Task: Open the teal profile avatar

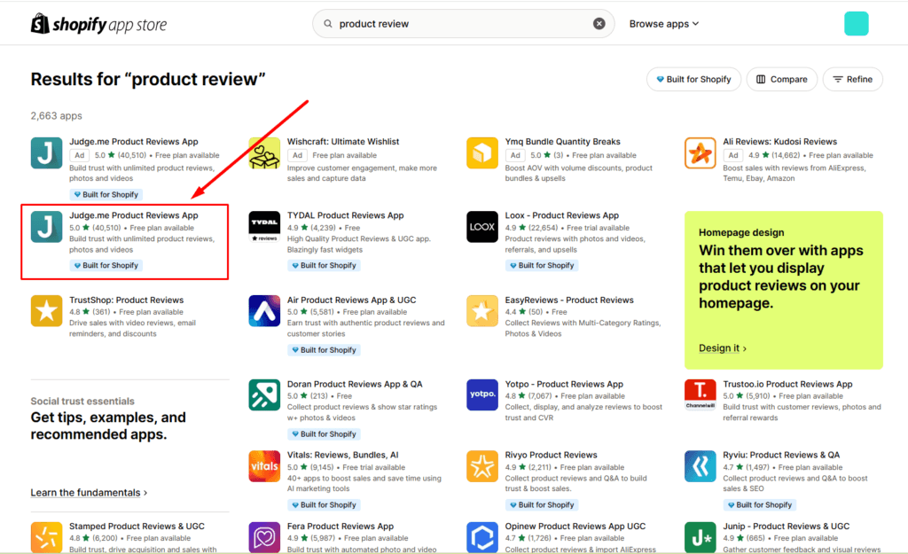Action: [x=856, y=24]
